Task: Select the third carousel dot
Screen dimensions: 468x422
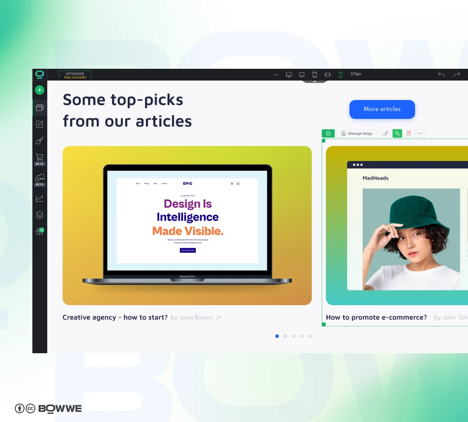Action: [x=293, y=336]
